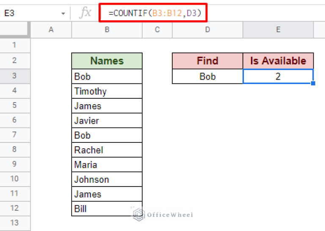The width and height of the screenshot is (325, 231).
Task: Click the select-all corner box
Action: [x=14, y=29]
